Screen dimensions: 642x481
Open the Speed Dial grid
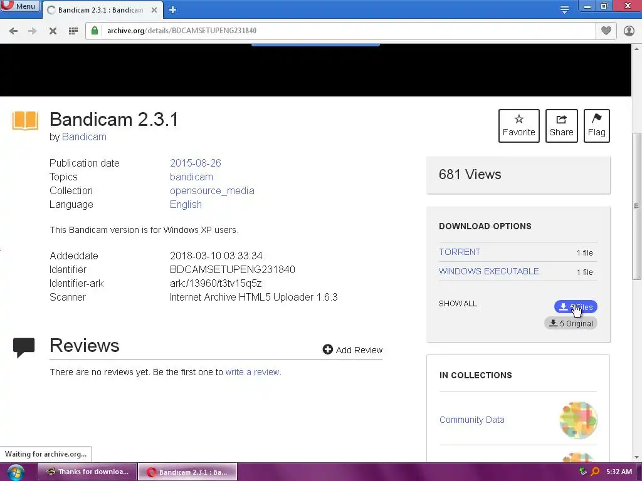pos(73,31)
